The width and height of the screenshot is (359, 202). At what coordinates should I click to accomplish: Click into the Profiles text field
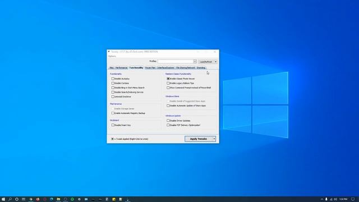coord(175,61)
